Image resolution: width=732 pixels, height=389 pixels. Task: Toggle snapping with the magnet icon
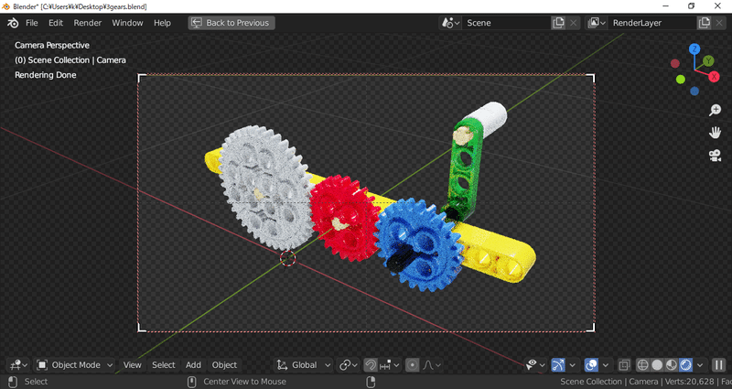point(371,365)
